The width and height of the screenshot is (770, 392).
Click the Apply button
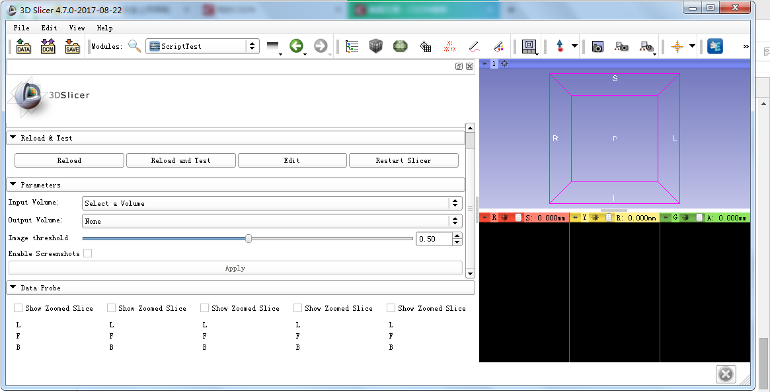[x=235, y=269]
